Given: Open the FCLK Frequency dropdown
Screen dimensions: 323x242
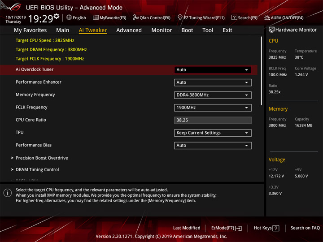Looking at the screenshot, I should [213, 108].
